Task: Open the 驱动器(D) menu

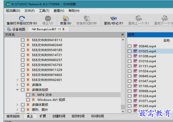Action: click(13, 11)
